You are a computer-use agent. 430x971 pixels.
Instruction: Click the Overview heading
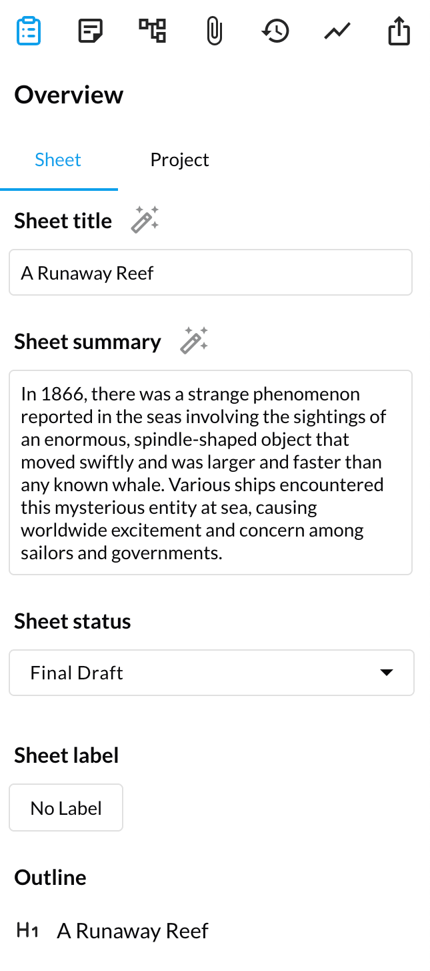(x=69, y=95)
